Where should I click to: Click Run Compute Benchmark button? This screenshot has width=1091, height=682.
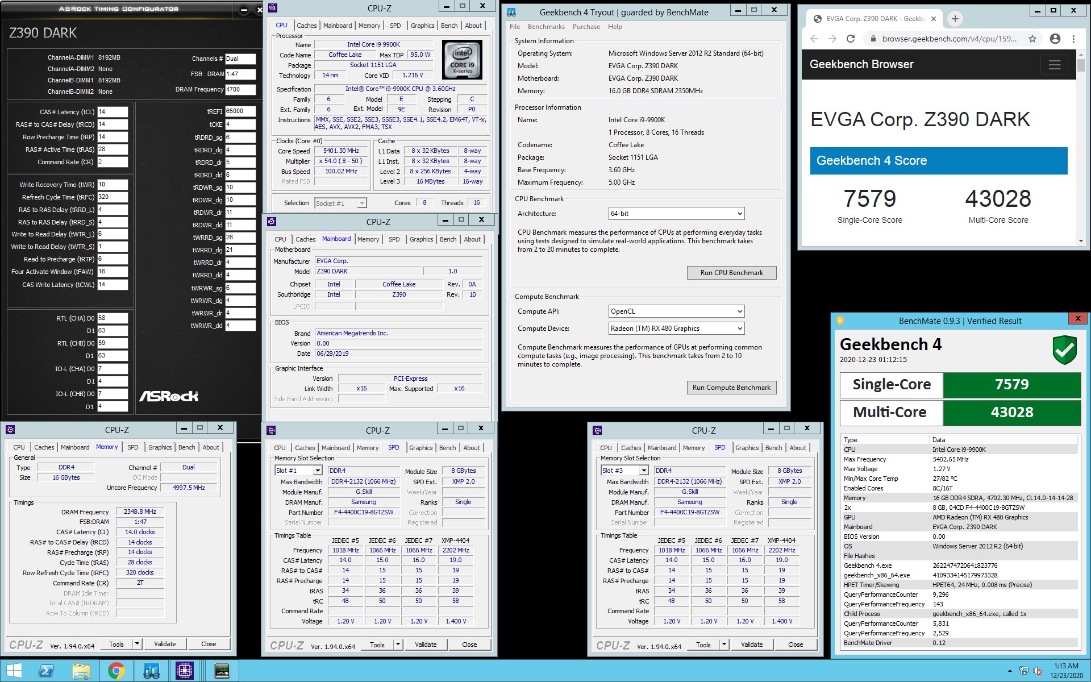pyautogui.click(x=731, y=388)
